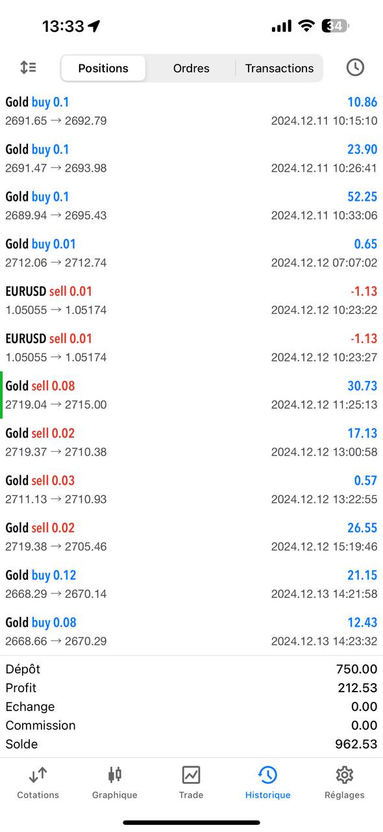Tap the Wi-Fi status icon
Screen dimensions: 383x832
tap(306, 26)
